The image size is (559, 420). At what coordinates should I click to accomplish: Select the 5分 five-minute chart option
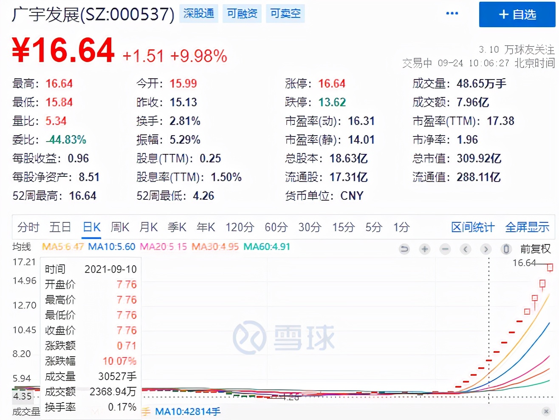(x=373, y=227)
